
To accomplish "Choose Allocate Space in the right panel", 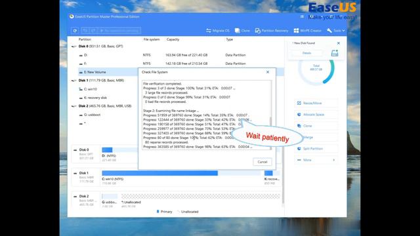I will 316,115.
